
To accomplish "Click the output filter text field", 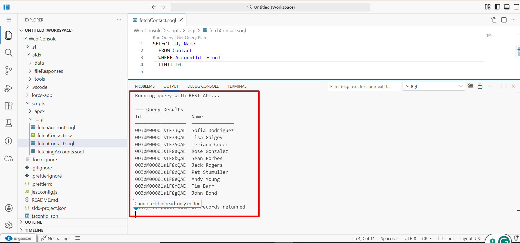I will click(x=364, y=86).
